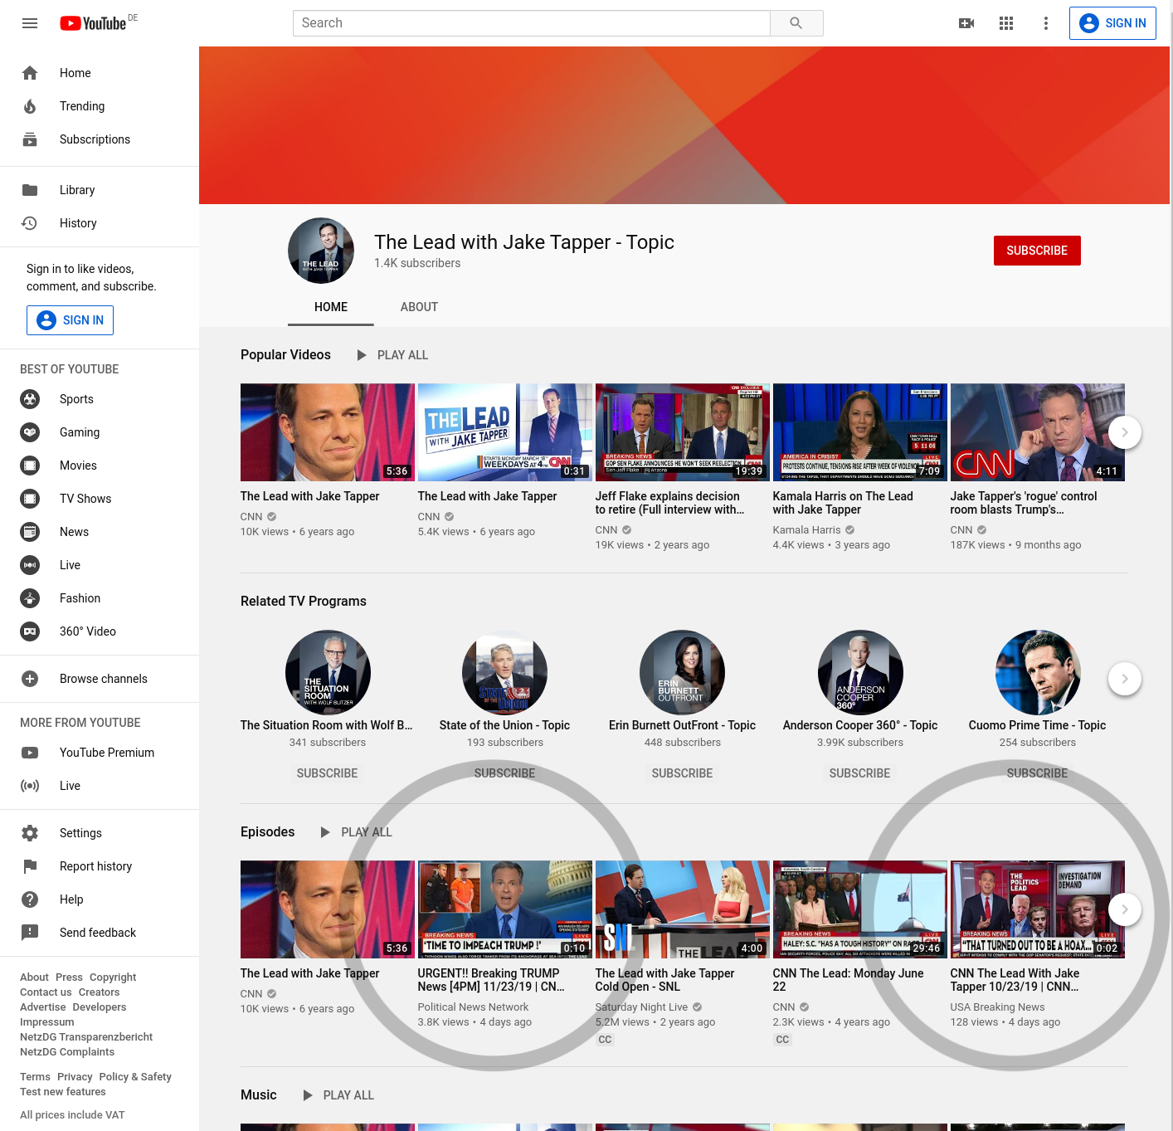This screenshot has width=1173, height=1131.
Task: Open the Copyright footer link
Action: pyautogui.click(x=113, y=977)
